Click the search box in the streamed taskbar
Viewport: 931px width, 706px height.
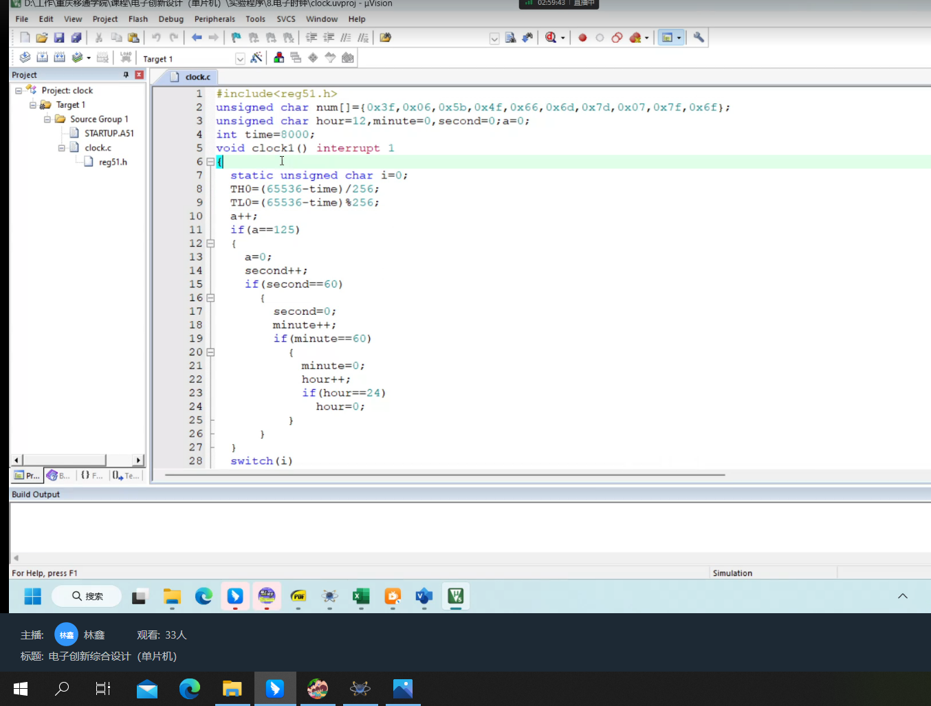87,596
